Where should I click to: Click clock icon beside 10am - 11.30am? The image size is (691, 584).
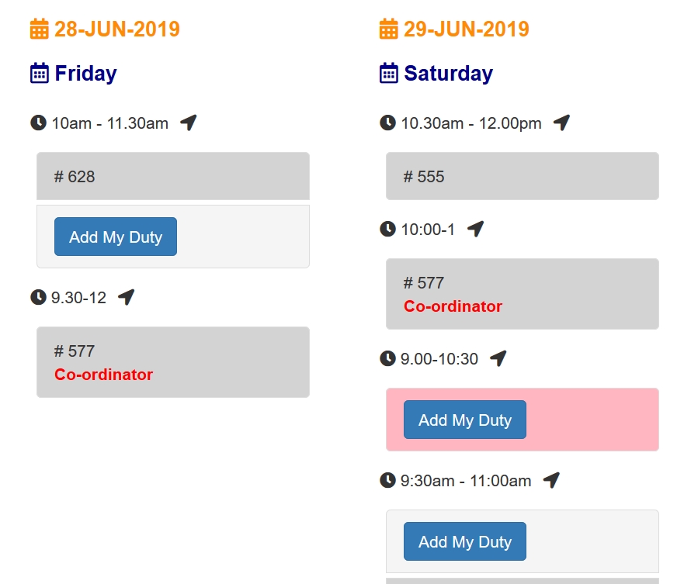[38, 123]
